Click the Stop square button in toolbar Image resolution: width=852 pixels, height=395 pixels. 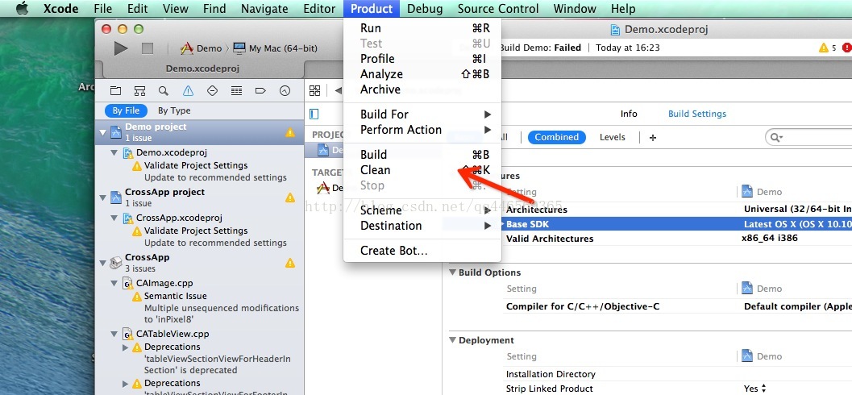[x=148, y=48]
